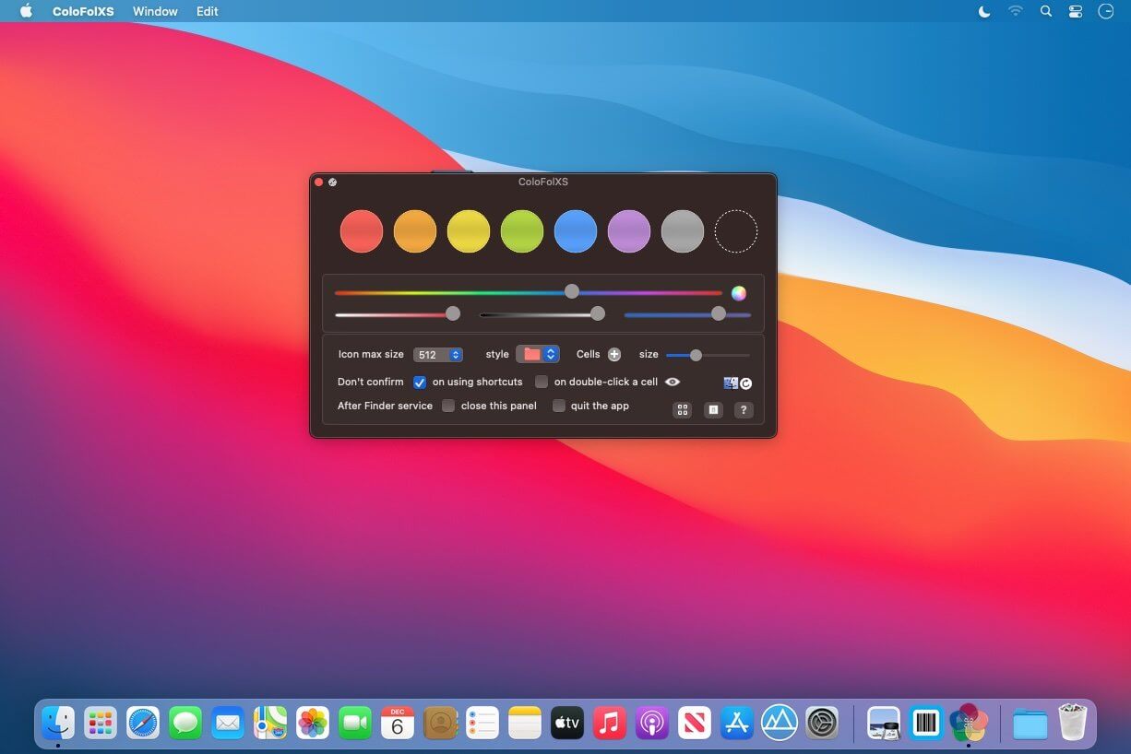
Task: Enable the 'on double-click a cell' checkbox
Action: (542, 382)
